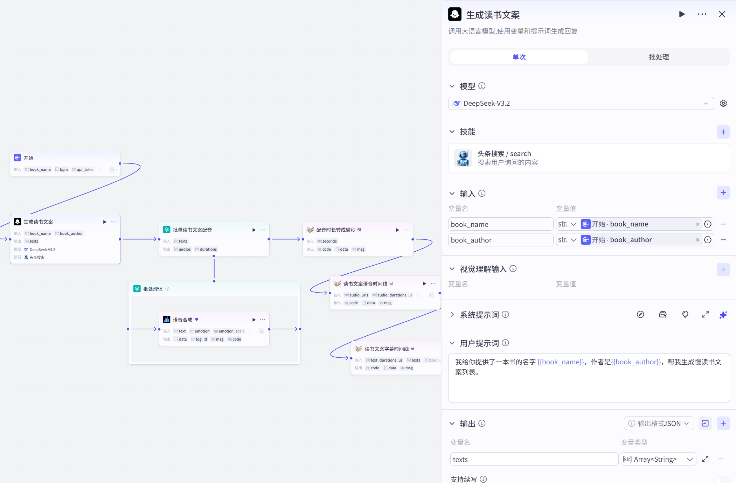736x483 pixels.
Task: Show info tooltip for 用户提示词
Action: tap(505, 343)
